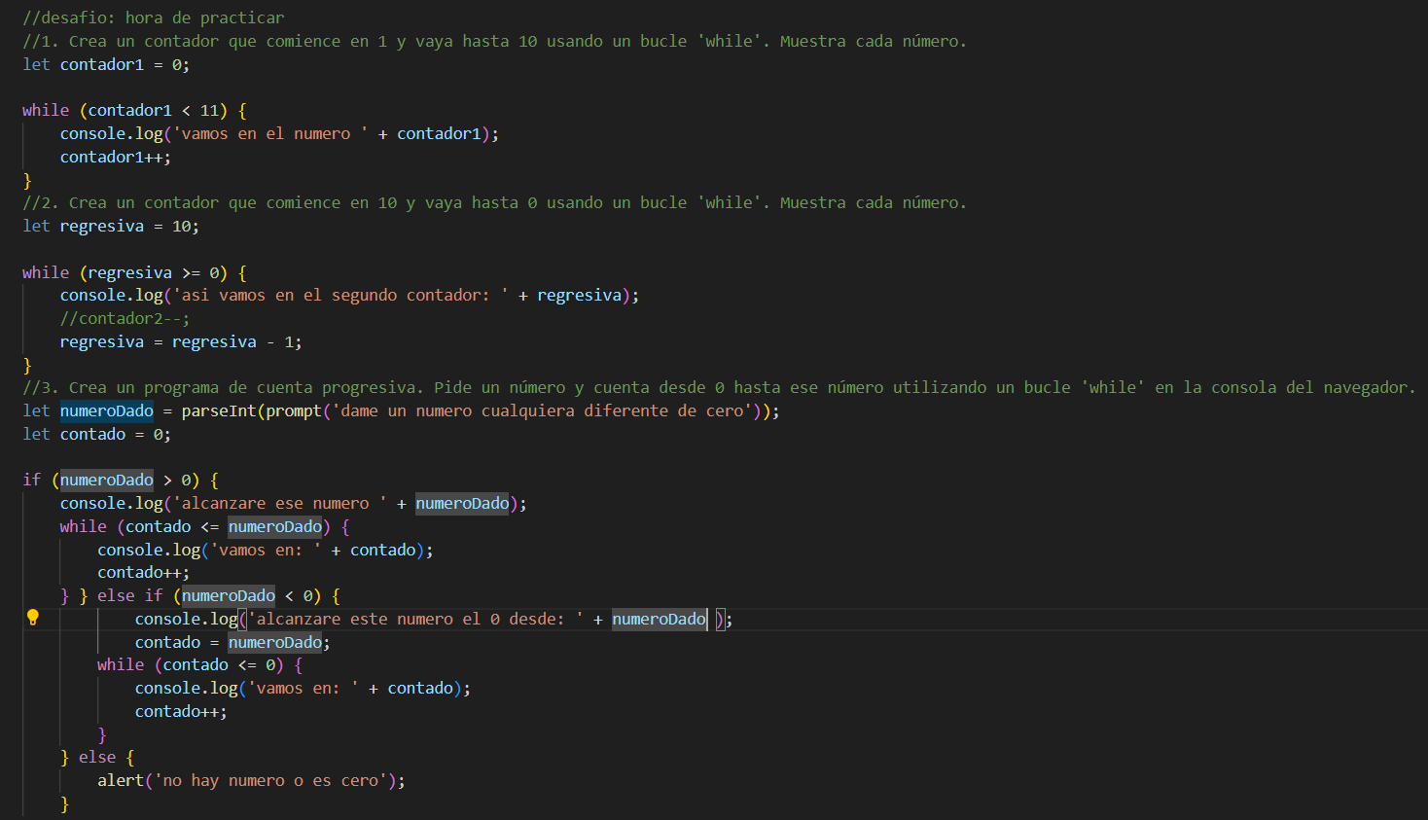Image resolution: width=1428 pixels, height=820 pixels.
Task: Click the 'let regresiva = 10;' line
Action: 111,226
